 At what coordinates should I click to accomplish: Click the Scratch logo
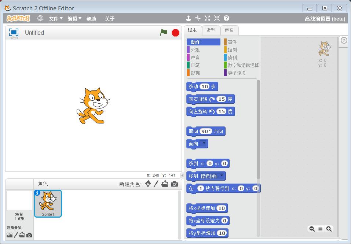18,18
